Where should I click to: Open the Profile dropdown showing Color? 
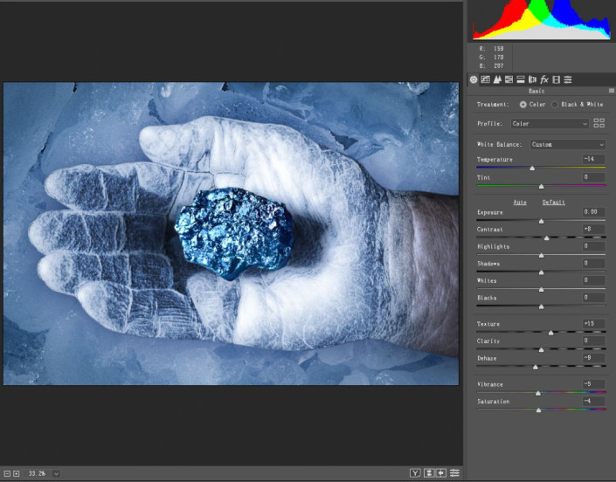(x=550, y=124)
